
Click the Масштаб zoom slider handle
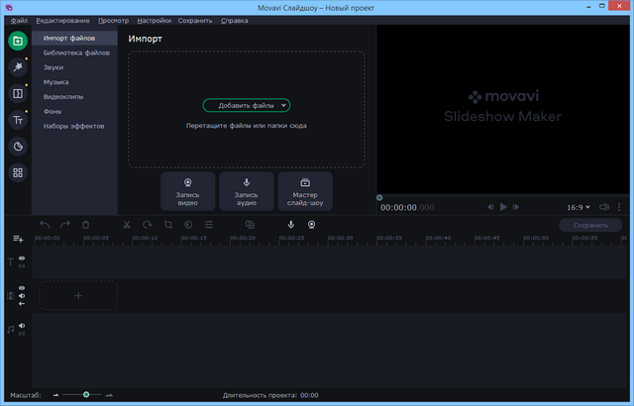(86, 394)
